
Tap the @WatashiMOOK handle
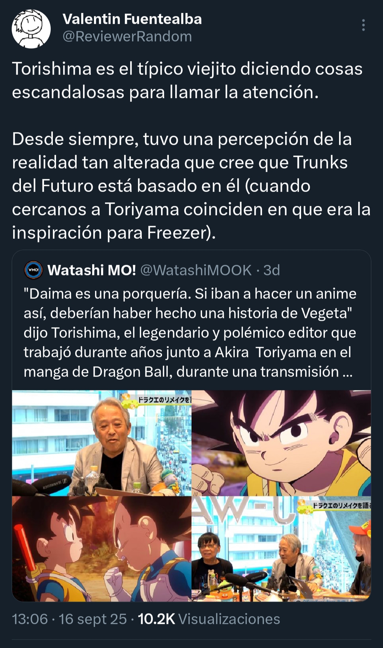tap(196, 270)
